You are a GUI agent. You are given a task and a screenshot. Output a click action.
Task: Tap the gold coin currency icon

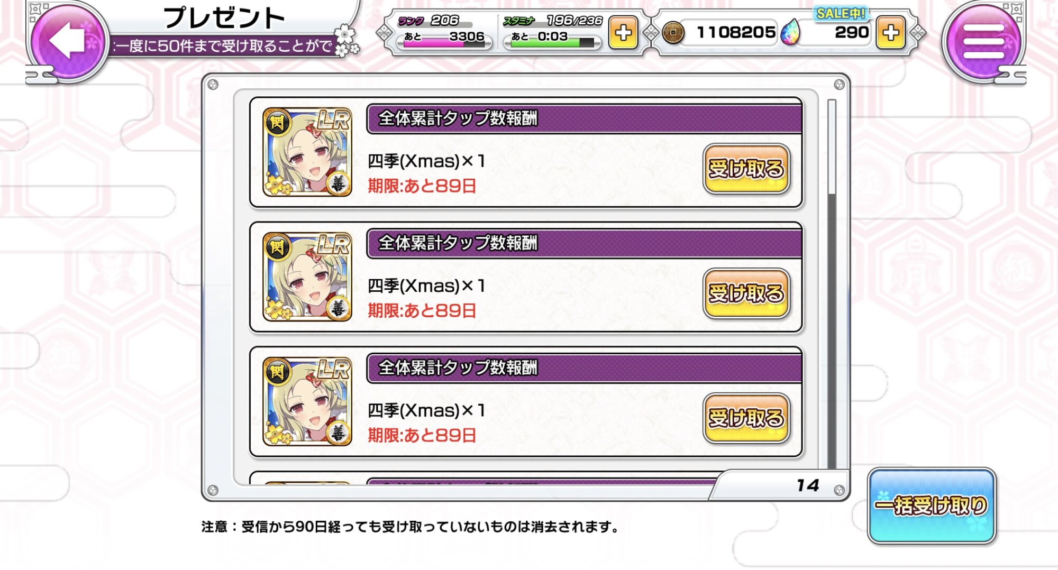673,33
